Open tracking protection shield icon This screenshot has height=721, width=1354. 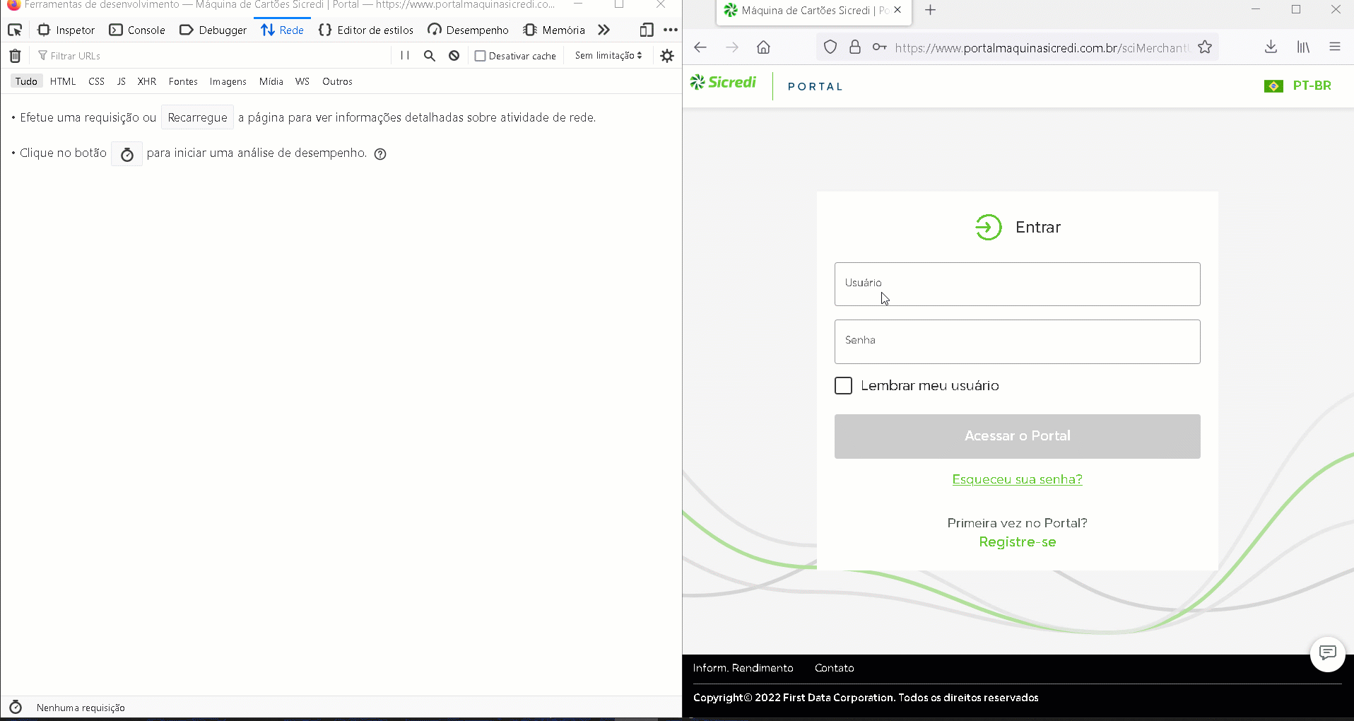click(x=830, y=47)
